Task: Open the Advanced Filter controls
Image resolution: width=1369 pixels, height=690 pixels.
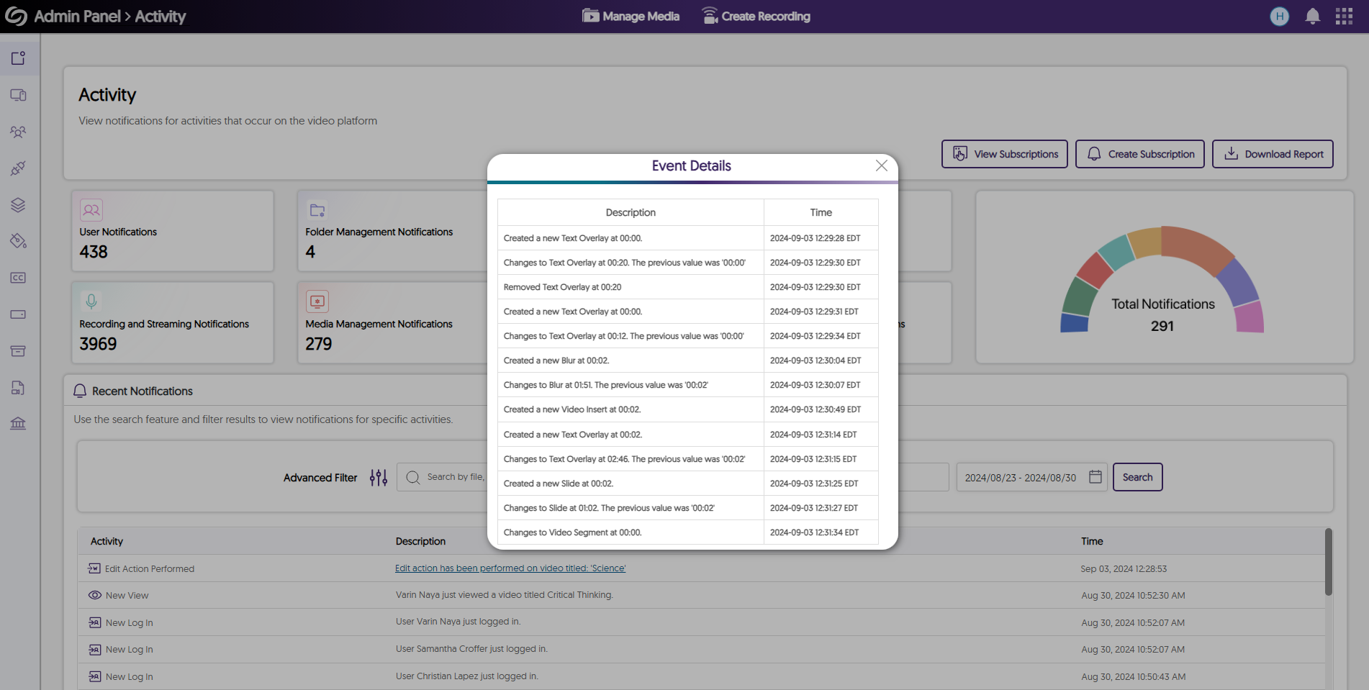Action: click(x=378, y=477)
